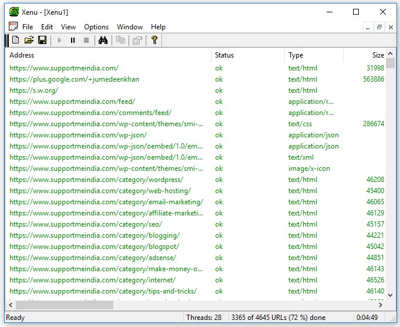Screen dimensions: 400x327
Task: Sort by the Address column header
Action: pos(109,55)
